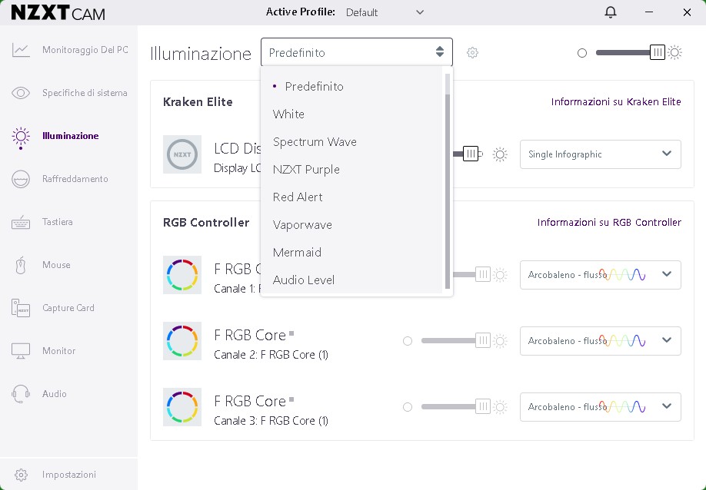706x490 pixels.
Task: Choose Spectrum Wave from preset list
Action: coord(315,142)
